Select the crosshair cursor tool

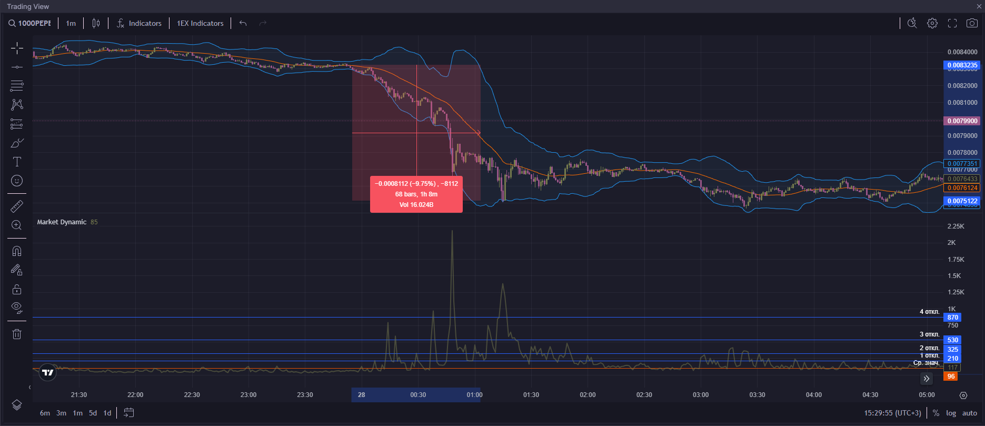point(17,48)
